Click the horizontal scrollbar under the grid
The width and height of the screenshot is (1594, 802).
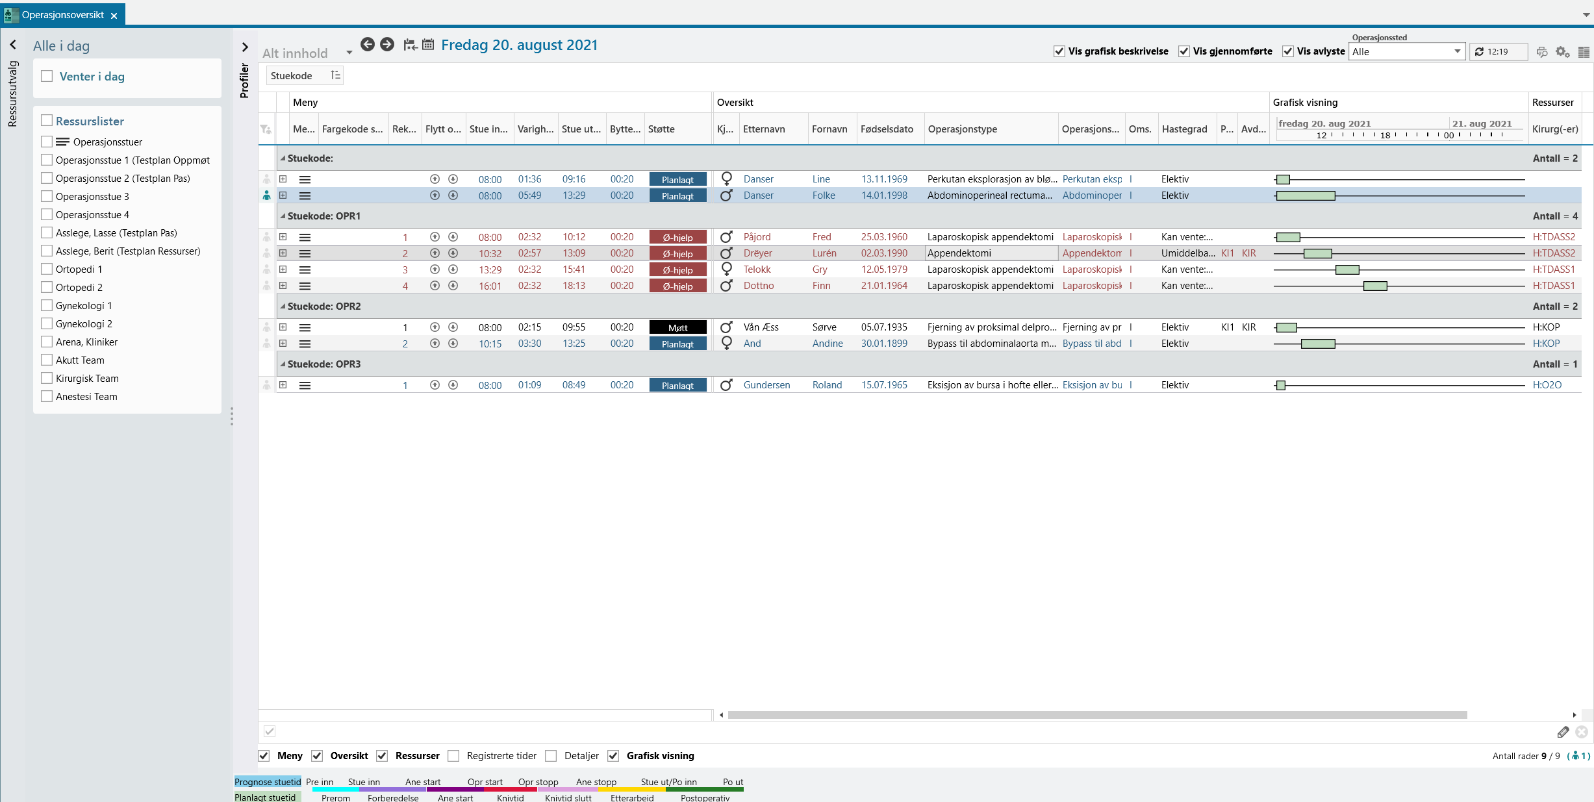(x=1096, y=715)
